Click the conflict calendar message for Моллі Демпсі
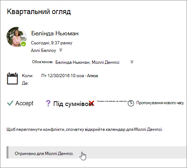This screenshot has height=168, width=187. coord(85,129)
